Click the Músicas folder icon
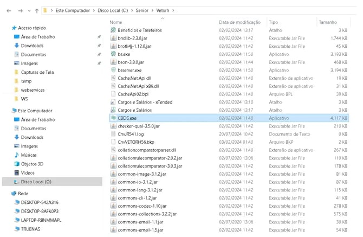The height and width of the screenshot is (237, 363). point(17,155)
